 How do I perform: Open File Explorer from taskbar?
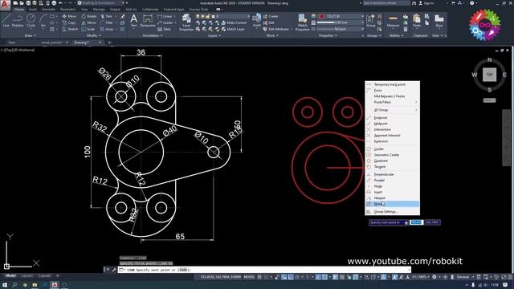click(35, 285)
